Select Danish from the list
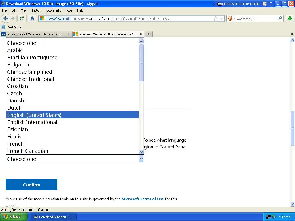The height and width of the screenshot is (221, 295). coord(72,100)
